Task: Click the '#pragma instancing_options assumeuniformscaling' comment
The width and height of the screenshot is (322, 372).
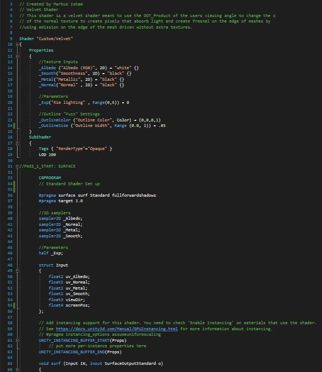Action: [x=99, y=334]
